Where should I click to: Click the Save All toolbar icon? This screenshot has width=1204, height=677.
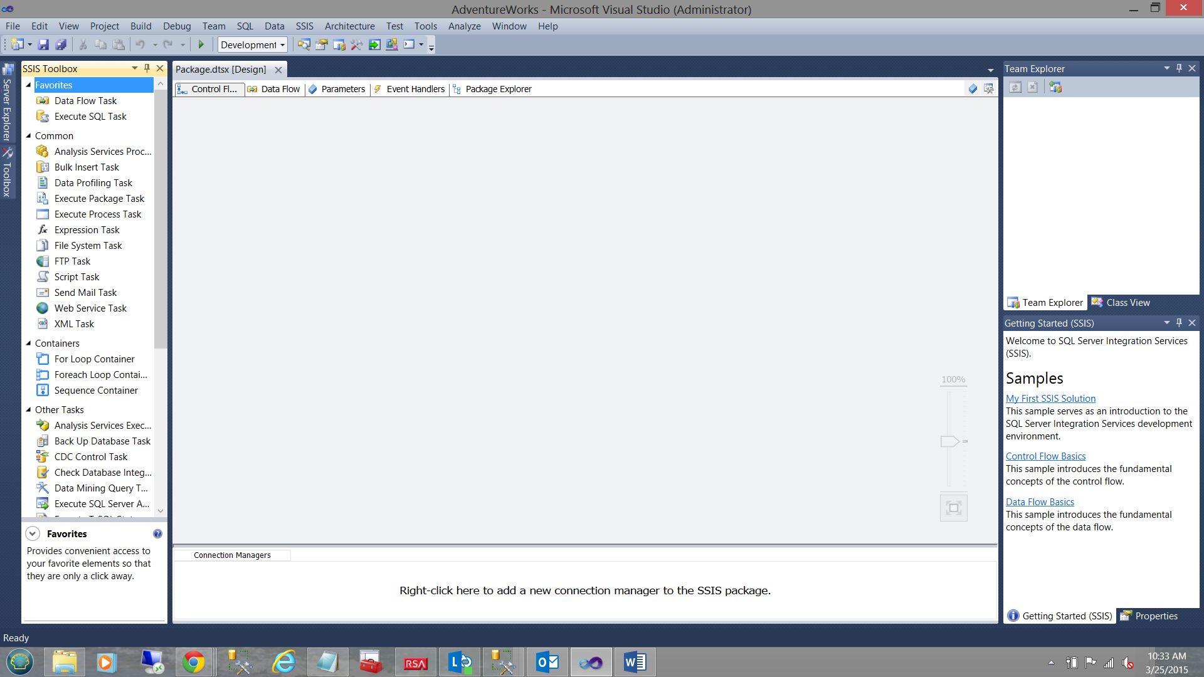(61, 45)
